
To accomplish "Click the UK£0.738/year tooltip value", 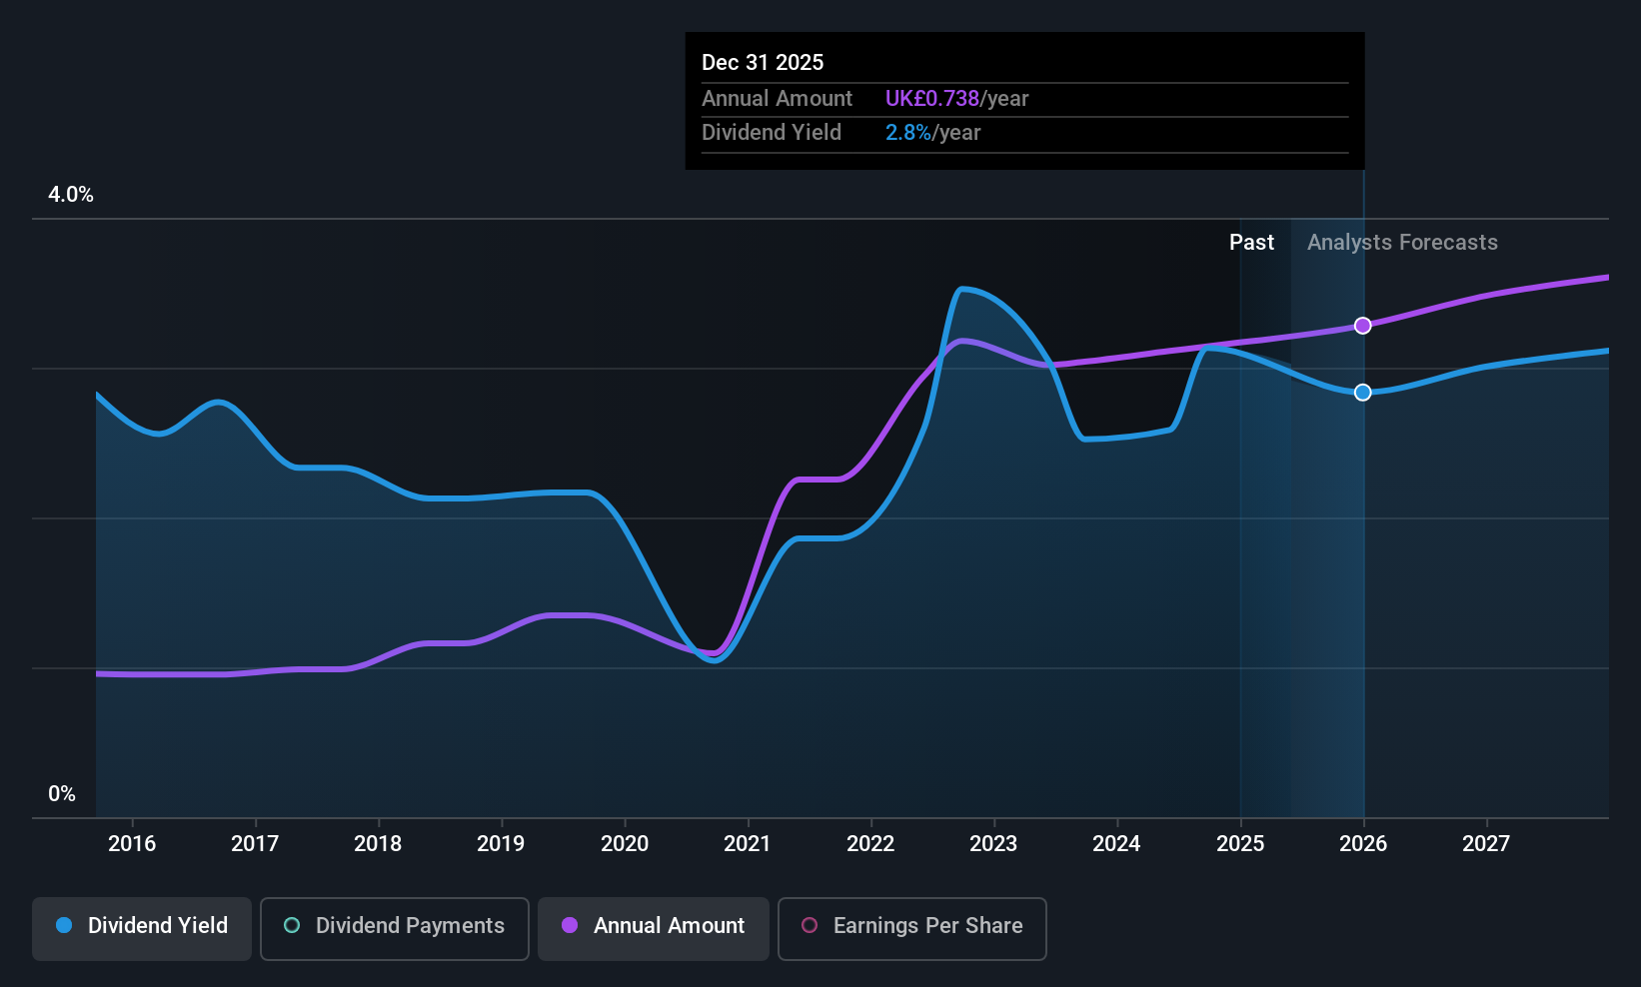I will coord(956,99).
